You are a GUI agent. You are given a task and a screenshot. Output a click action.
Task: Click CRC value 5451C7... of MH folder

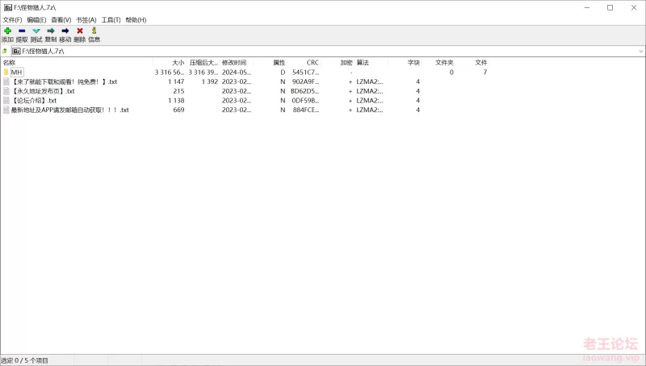point(306,72)
